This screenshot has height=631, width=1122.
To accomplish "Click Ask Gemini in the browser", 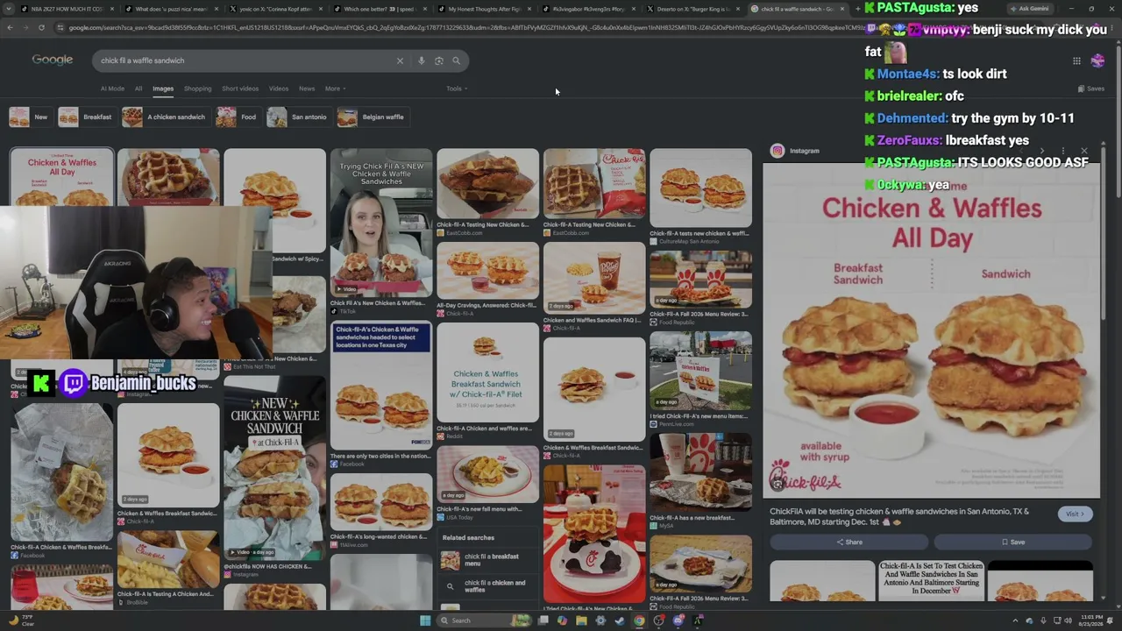I will coord(1028,9).
